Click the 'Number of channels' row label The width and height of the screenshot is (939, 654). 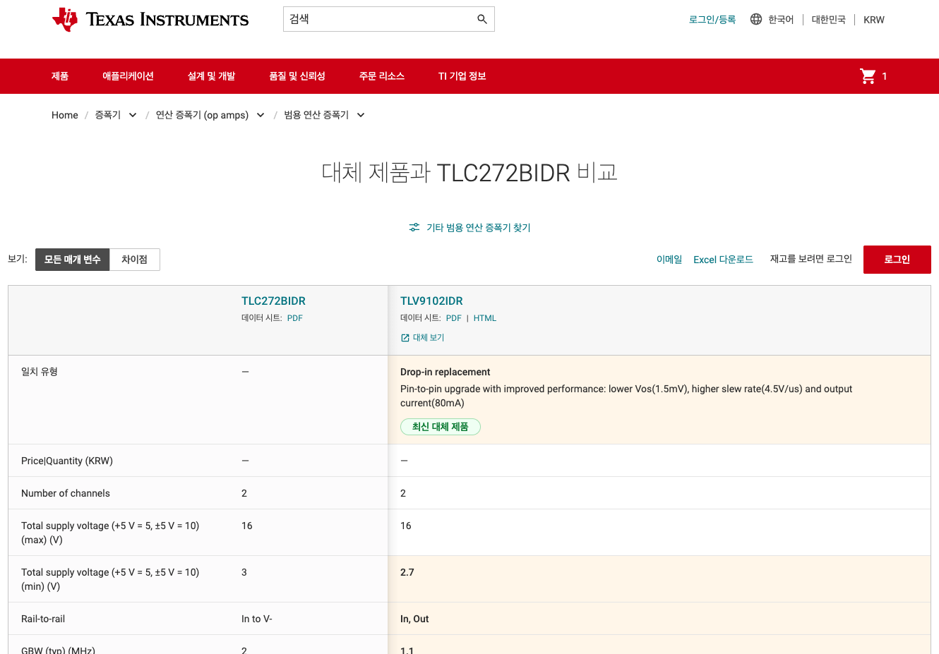point(66,493)
